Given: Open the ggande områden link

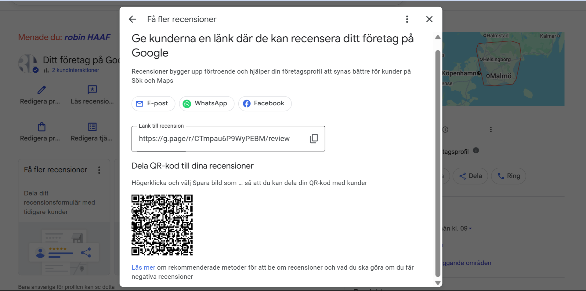Looking at the screenshot, I should click(467, 263).
